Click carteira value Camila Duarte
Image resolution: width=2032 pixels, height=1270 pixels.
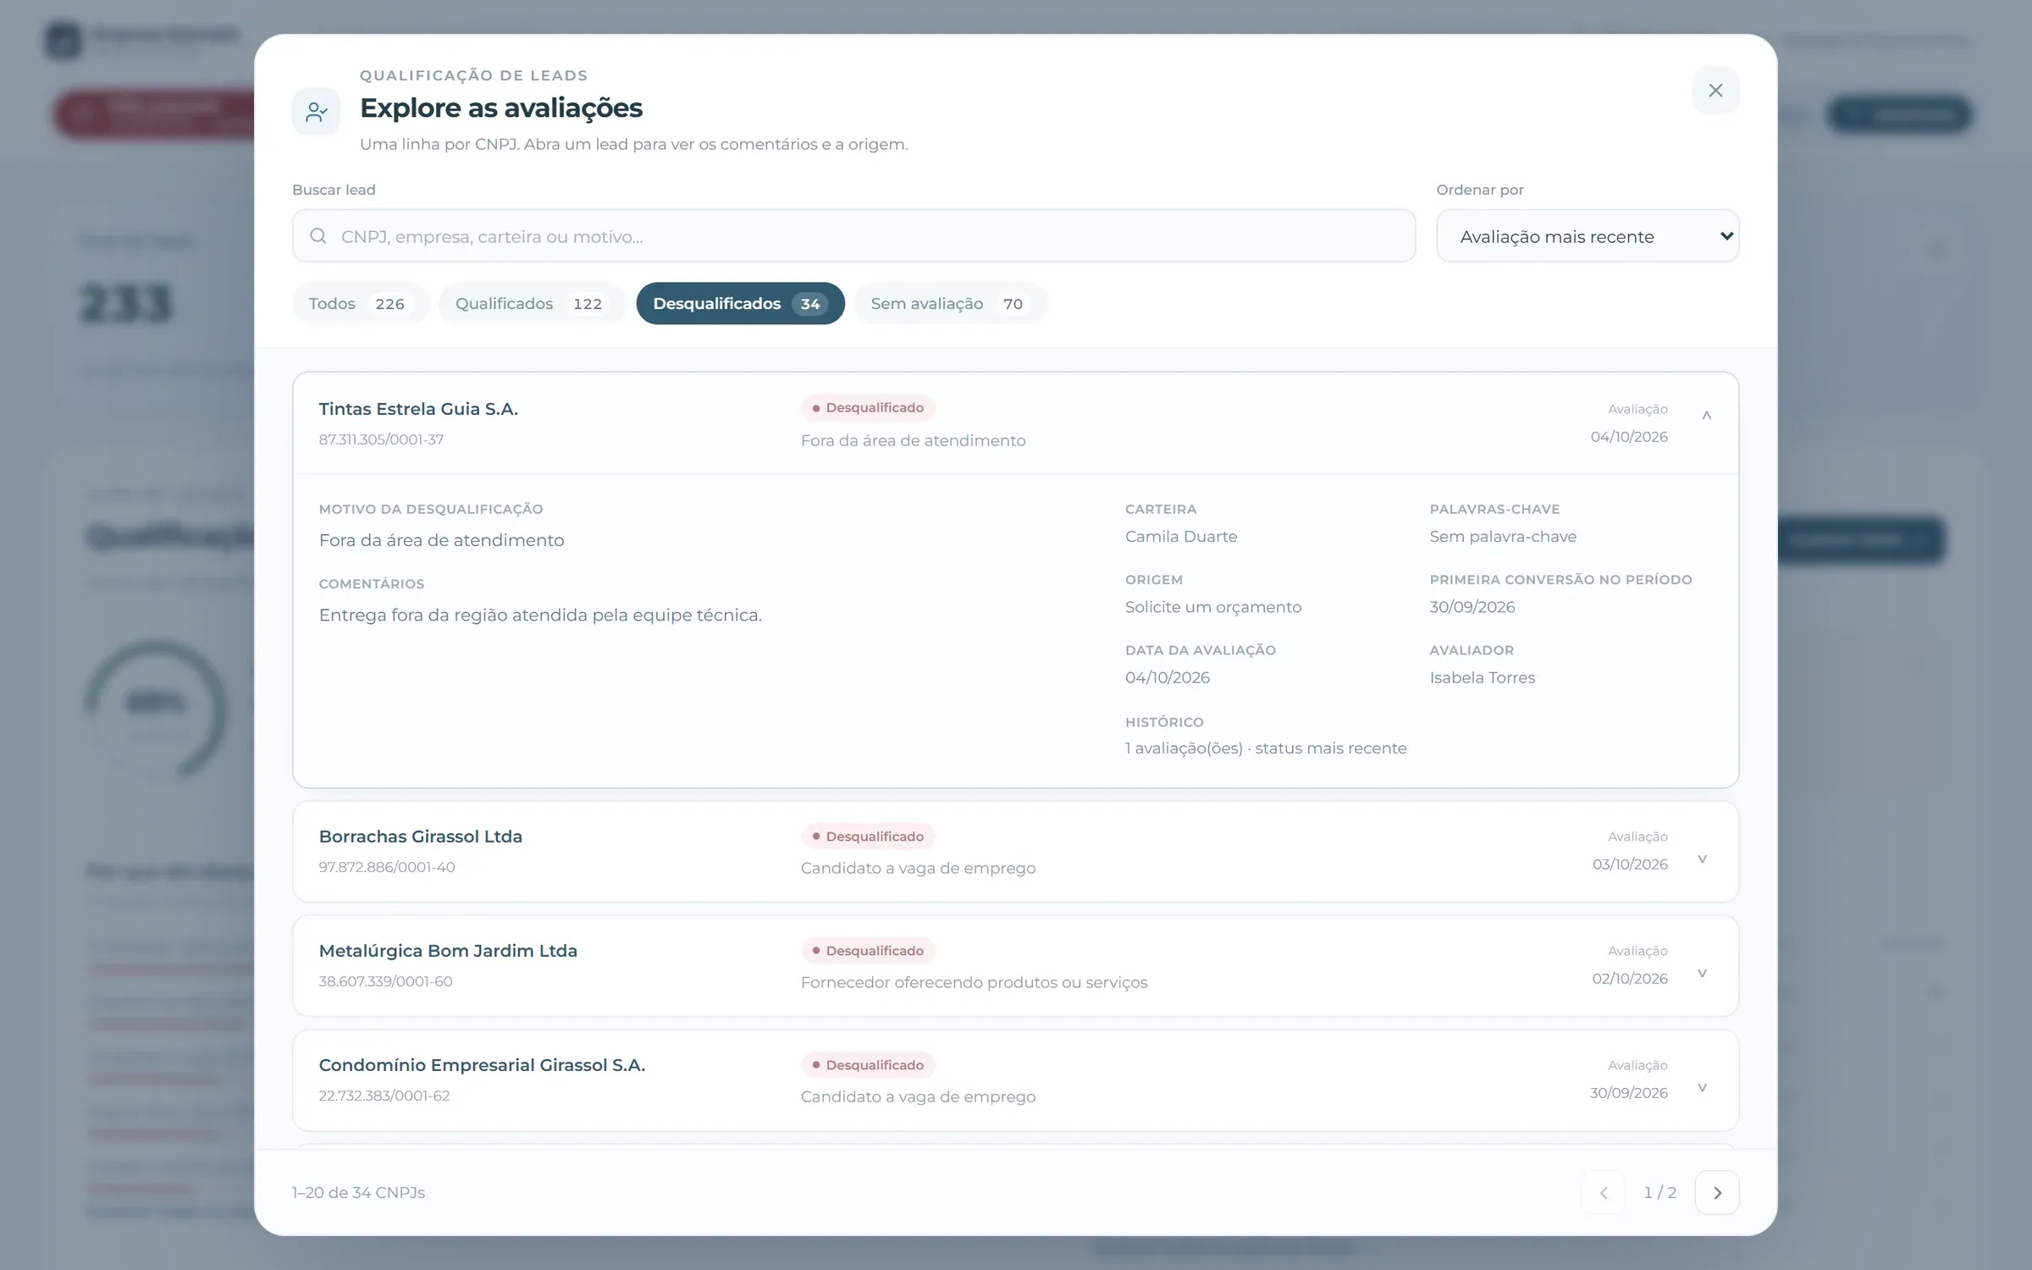(1181, 536)
